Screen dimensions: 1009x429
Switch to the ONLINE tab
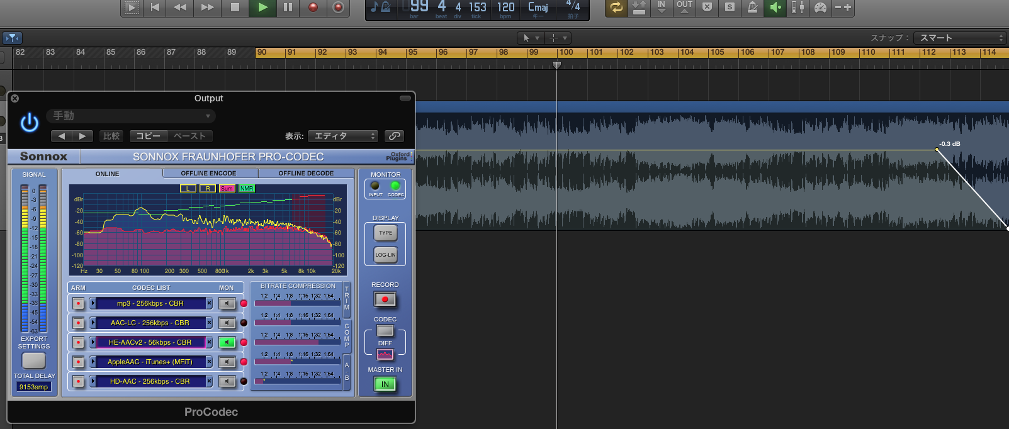[x=108, y=174]
